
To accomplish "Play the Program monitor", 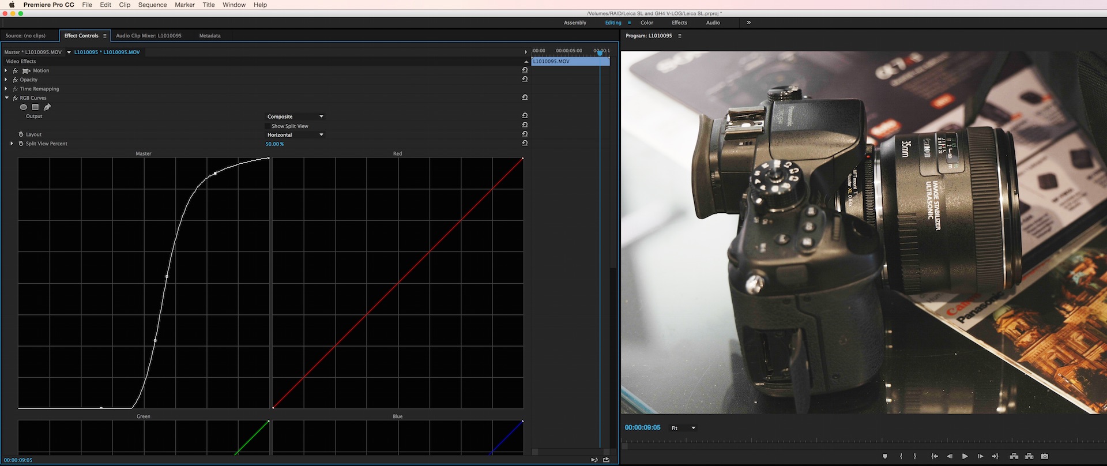I will (965, 456).
